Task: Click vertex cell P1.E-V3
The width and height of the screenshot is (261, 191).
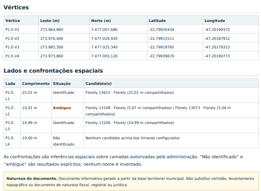Action: [12, 47]
